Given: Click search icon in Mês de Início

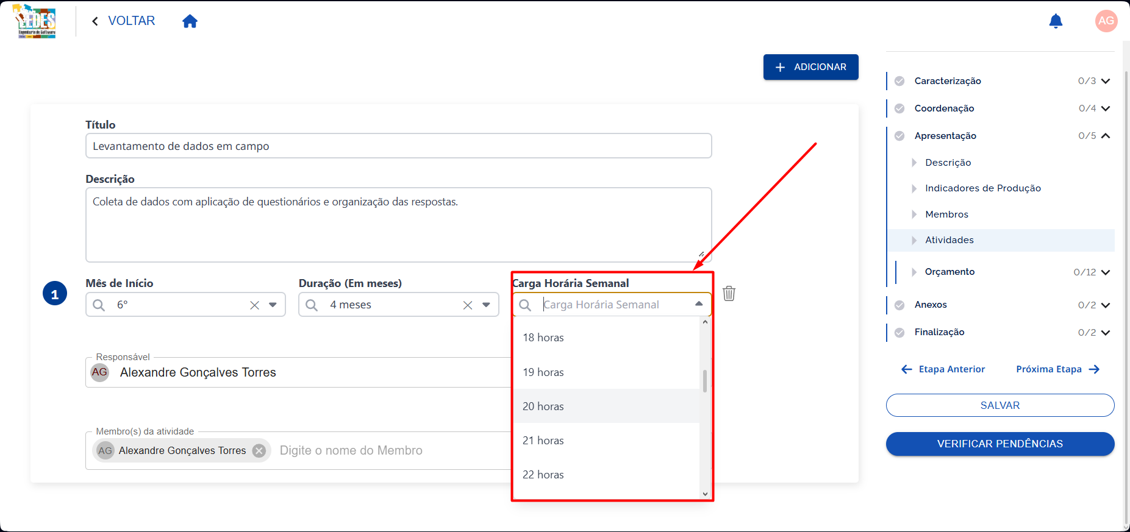Looking at the screenshot, I should tap(99, 305).
